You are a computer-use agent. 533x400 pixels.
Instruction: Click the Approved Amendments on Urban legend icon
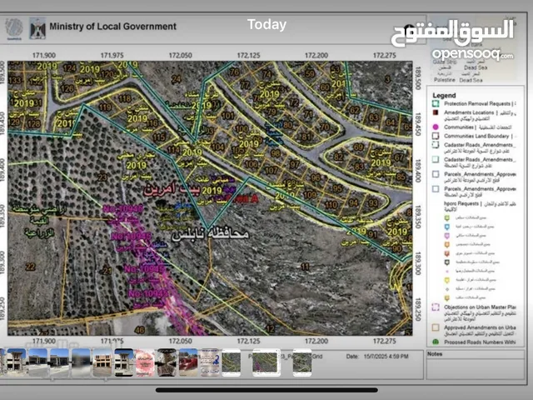(436, 328)
